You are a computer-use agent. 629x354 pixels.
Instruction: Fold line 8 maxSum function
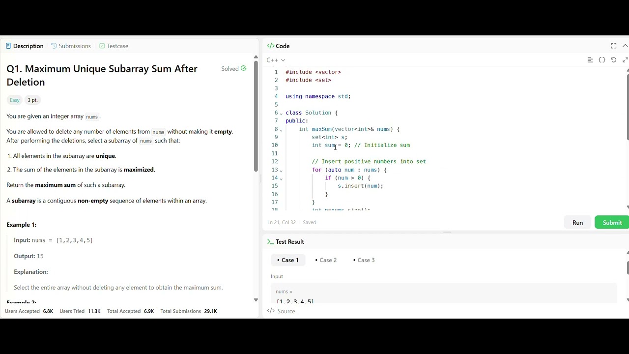[282, 129]
